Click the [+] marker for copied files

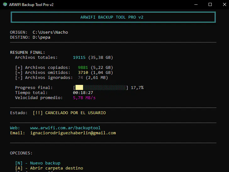[x=19, y=68]
